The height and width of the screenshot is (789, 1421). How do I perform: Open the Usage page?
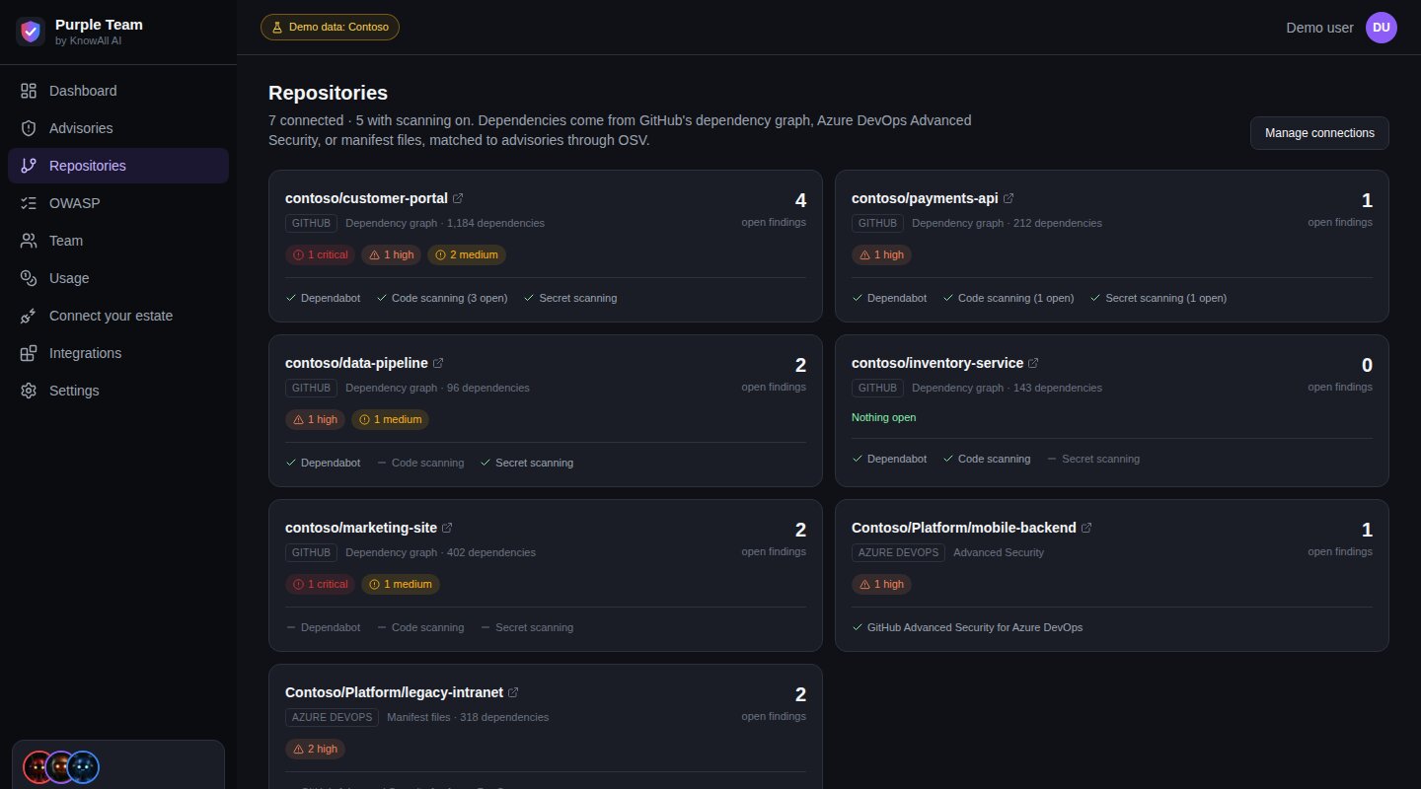(118, 278)
